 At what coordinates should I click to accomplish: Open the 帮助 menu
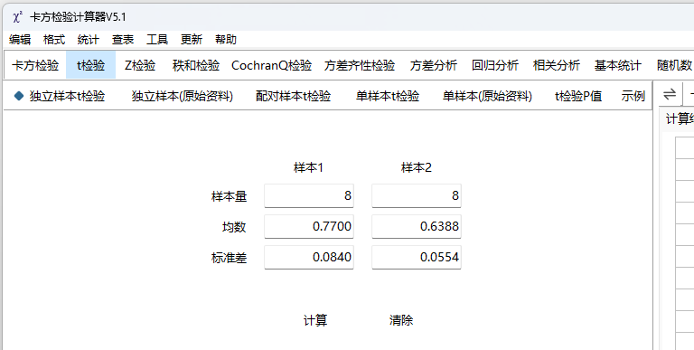[226, 40]
